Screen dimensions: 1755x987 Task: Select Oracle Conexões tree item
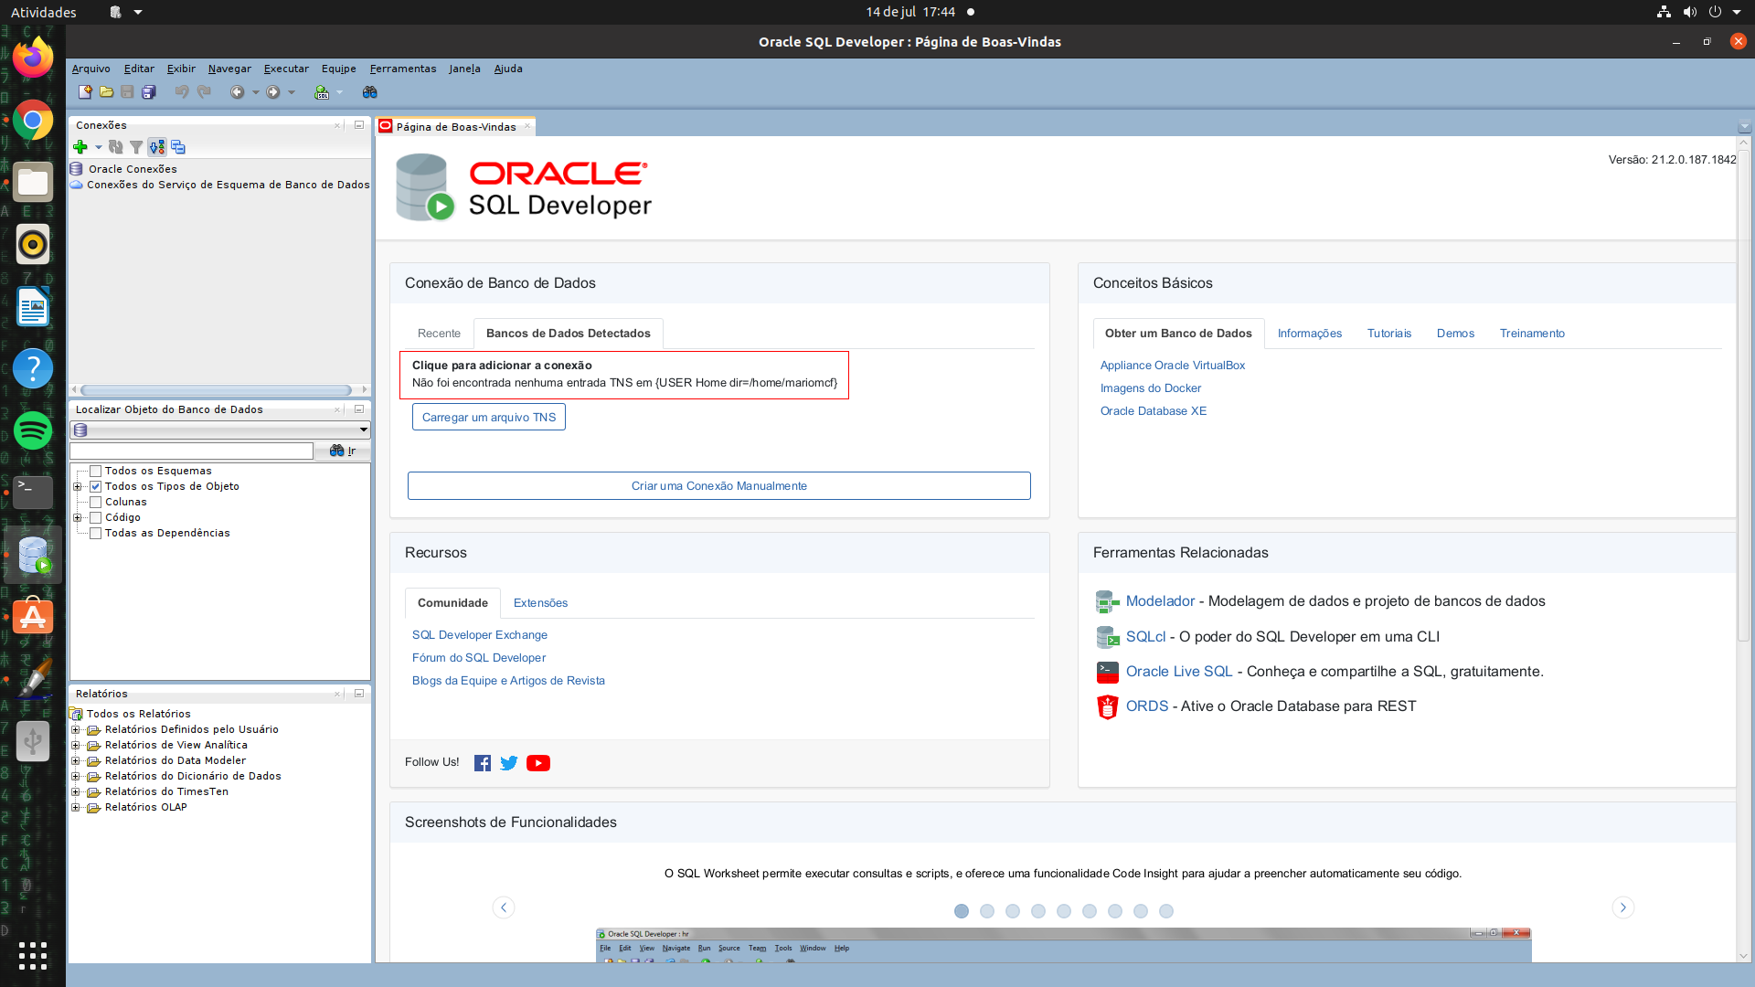(133, 169)
